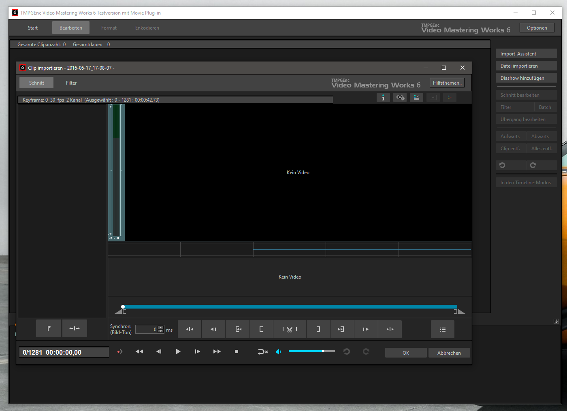Switch to the Schnitt tab
567x411 pixels.
pos(36,83)
